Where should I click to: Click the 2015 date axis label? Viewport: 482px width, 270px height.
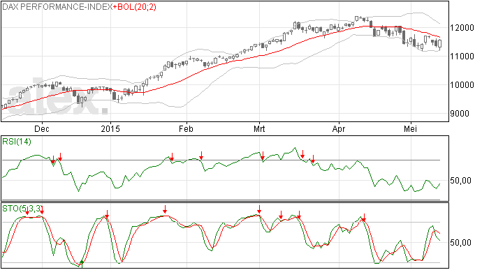tap(110, 128)
